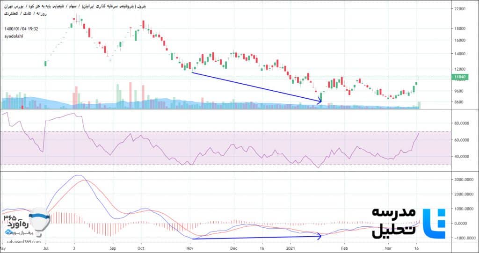Click the blue square school logo icon

[433, 223]
